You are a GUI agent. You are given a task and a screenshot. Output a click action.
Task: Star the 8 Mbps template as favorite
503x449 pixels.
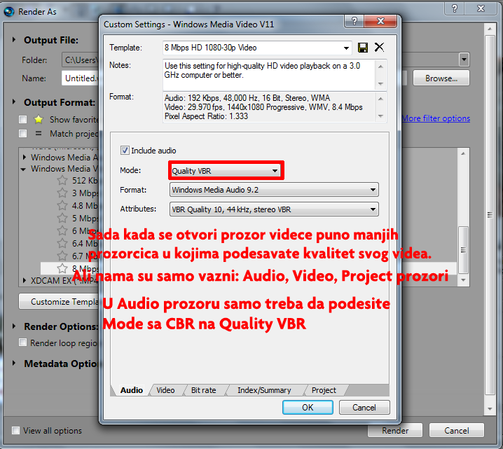(x=62, y=268)
